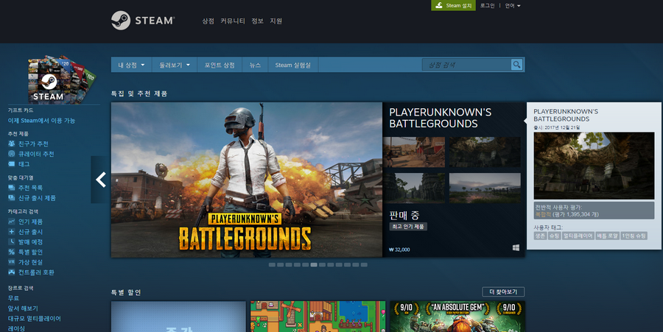663x332 pixels.
Task: Click the 앞서 해보기 genre link
Action: pyautogui.click(x=23, y=308)
